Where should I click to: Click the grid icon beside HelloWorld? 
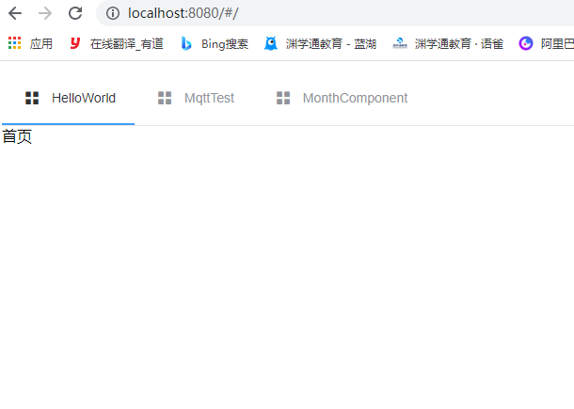click(32, 98)
